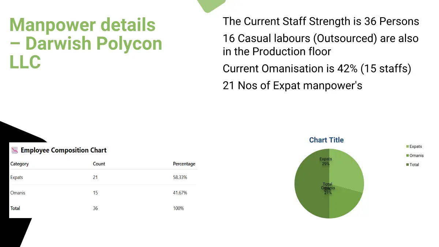
Task: Click the "Manpower details – Darwish Polycon LLC" title
Action: (x=86, y=43)
